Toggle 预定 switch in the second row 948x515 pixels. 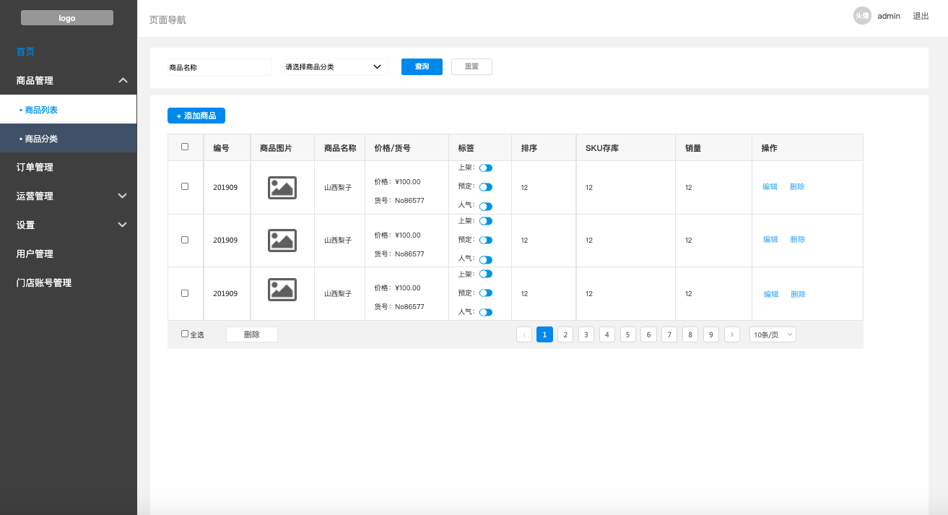tap(486, 240)
